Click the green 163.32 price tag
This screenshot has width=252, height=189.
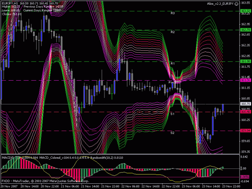pyautogui.click(x=246, y=11)
